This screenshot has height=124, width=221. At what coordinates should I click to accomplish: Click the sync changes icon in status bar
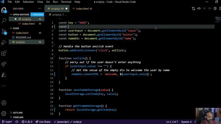pos(17,122)
